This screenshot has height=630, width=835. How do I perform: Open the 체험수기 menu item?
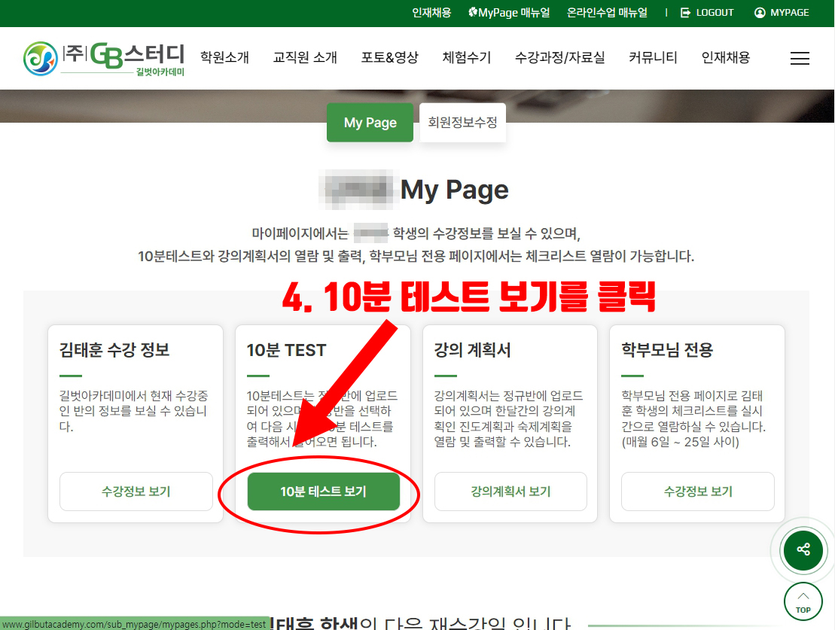coord(466,58)
